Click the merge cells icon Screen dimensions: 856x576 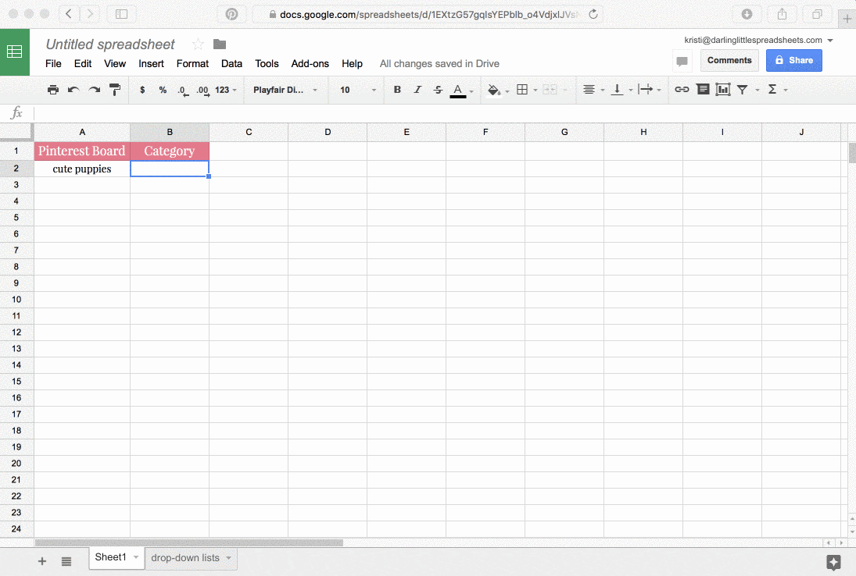550,90
